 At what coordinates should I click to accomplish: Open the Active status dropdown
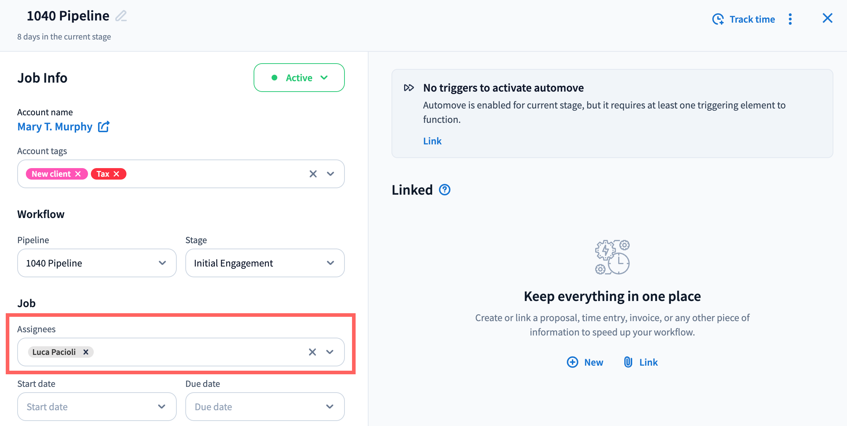pyautogui.click(x=299, y=78)
